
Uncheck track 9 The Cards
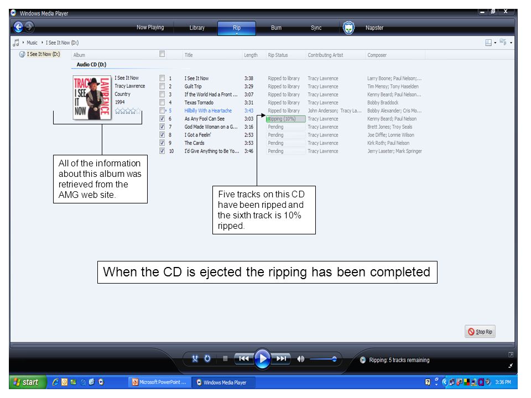[162, 143]
